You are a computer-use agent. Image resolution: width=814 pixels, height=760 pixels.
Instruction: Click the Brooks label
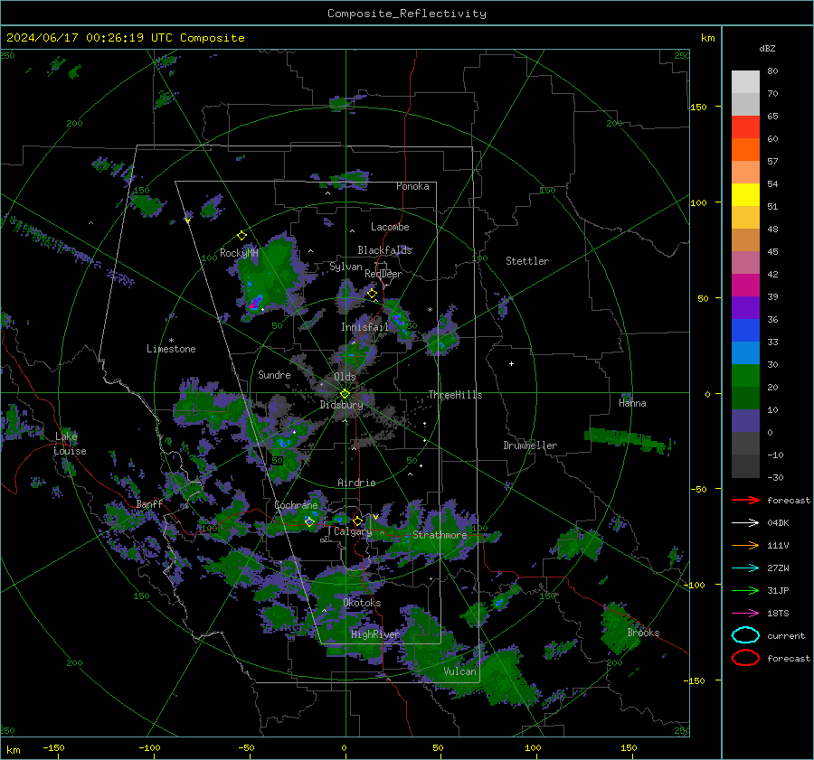tap(643, 633)
